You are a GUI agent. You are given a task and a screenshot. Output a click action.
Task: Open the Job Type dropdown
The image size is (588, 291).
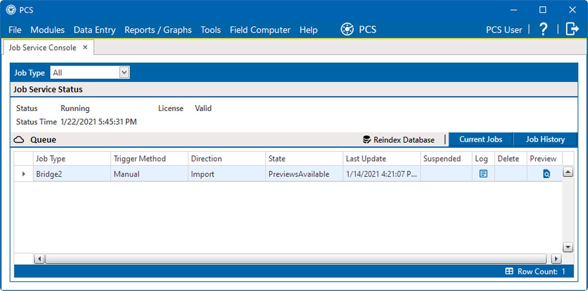coord(124,72)
